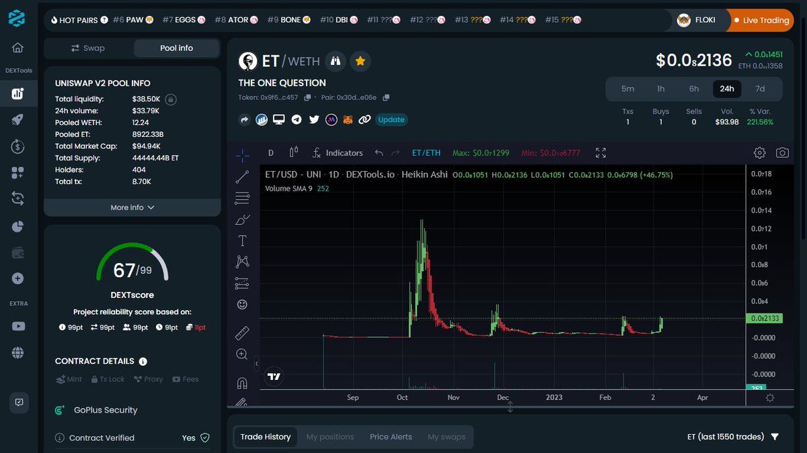Open hot pair #9 BONE
This screenshot has width=807, height=453.
289,20
